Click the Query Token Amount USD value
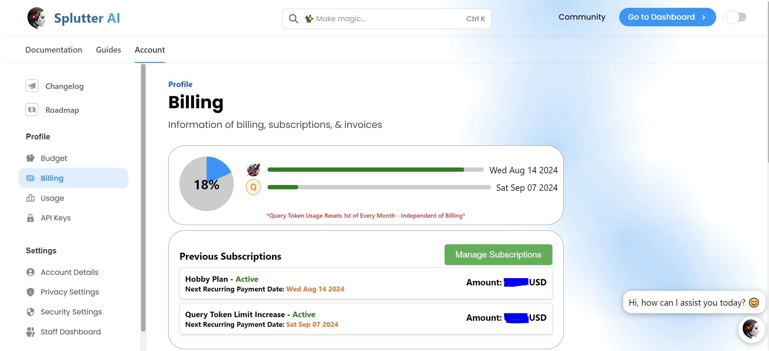Image resolution: width=769 pixels, height=351 pixels. [x=506, y=318]
